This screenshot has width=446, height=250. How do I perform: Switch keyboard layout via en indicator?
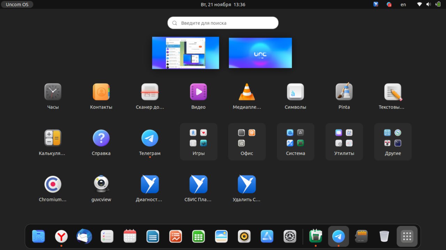(403, 5)
